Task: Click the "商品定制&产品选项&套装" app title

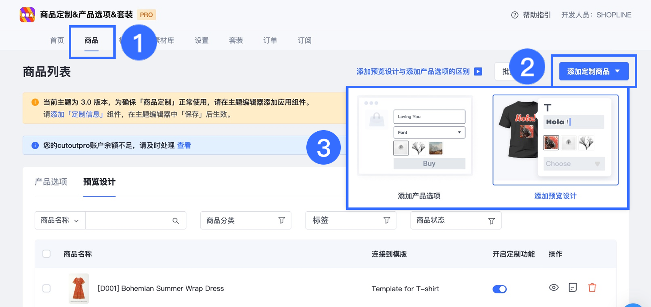Action: click(x=87, y=15)
